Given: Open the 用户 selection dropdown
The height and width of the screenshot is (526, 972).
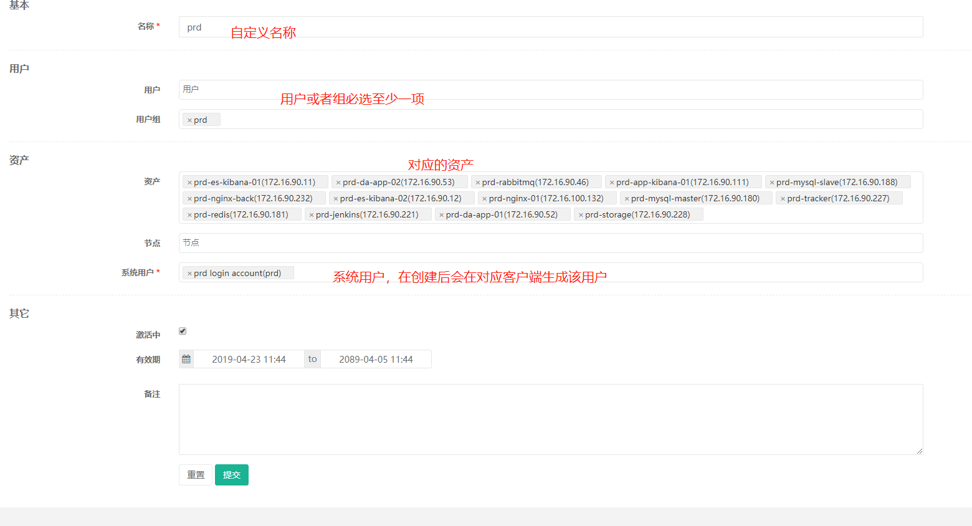Looking at the screenshot, I should pos(551,90).
